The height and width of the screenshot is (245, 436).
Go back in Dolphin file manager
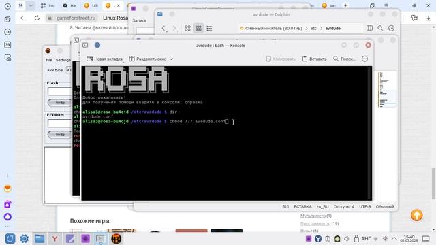pyautogui.click(x=163, y=28)
